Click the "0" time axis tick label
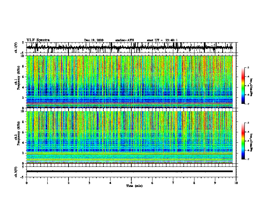Screen dimensions: 266x205 [x=27, y=183]
